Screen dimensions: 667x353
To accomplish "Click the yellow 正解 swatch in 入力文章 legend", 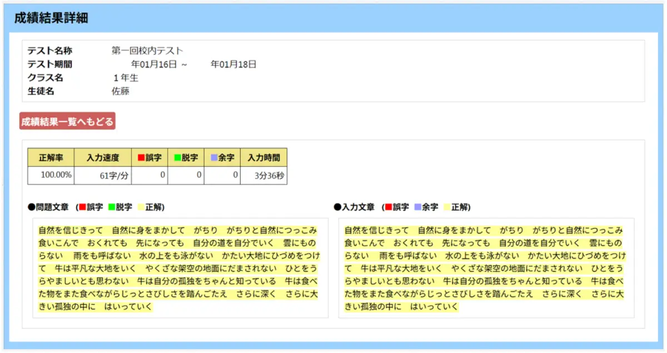I will (x=447, y=207).
